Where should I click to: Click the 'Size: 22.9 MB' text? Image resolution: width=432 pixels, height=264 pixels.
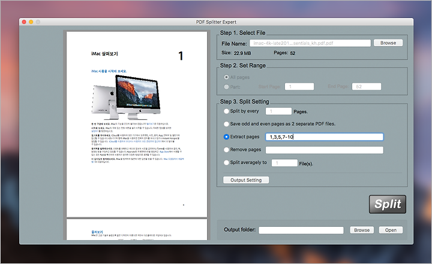tap(236, 53)
